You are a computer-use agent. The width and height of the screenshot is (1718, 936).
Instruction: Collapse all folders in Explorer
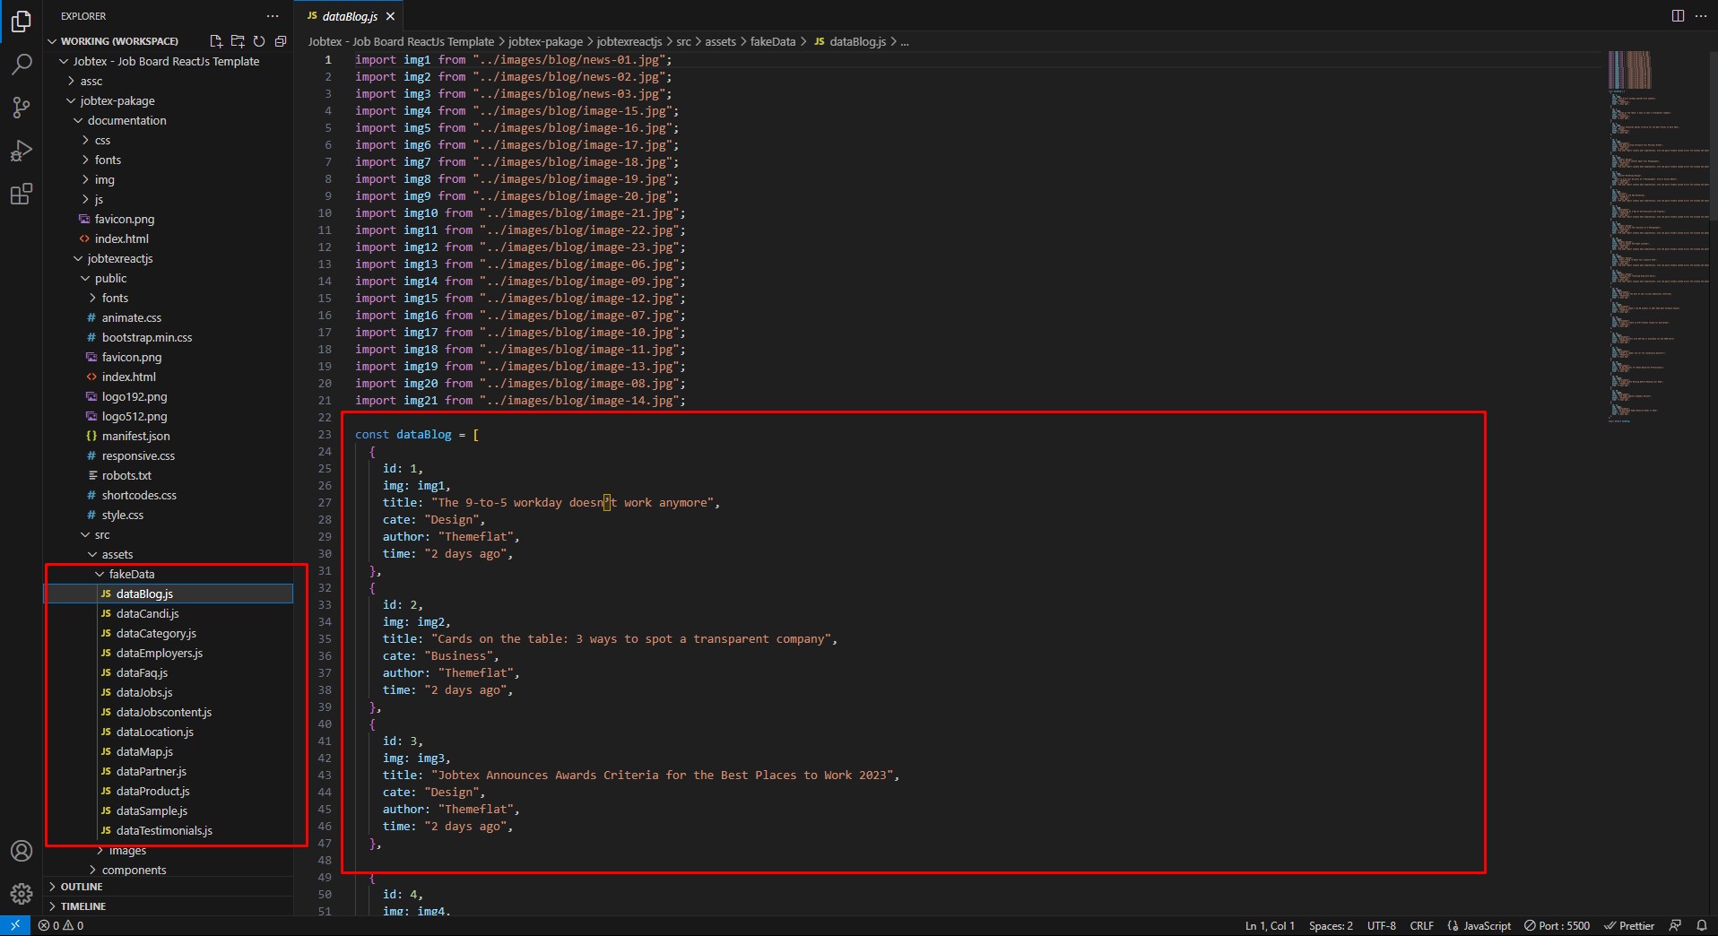pos(281,41)
